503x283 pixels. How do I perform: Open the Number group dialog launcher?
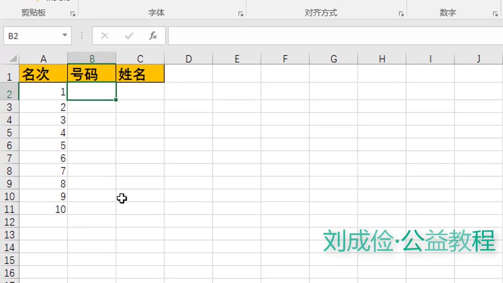495,14
